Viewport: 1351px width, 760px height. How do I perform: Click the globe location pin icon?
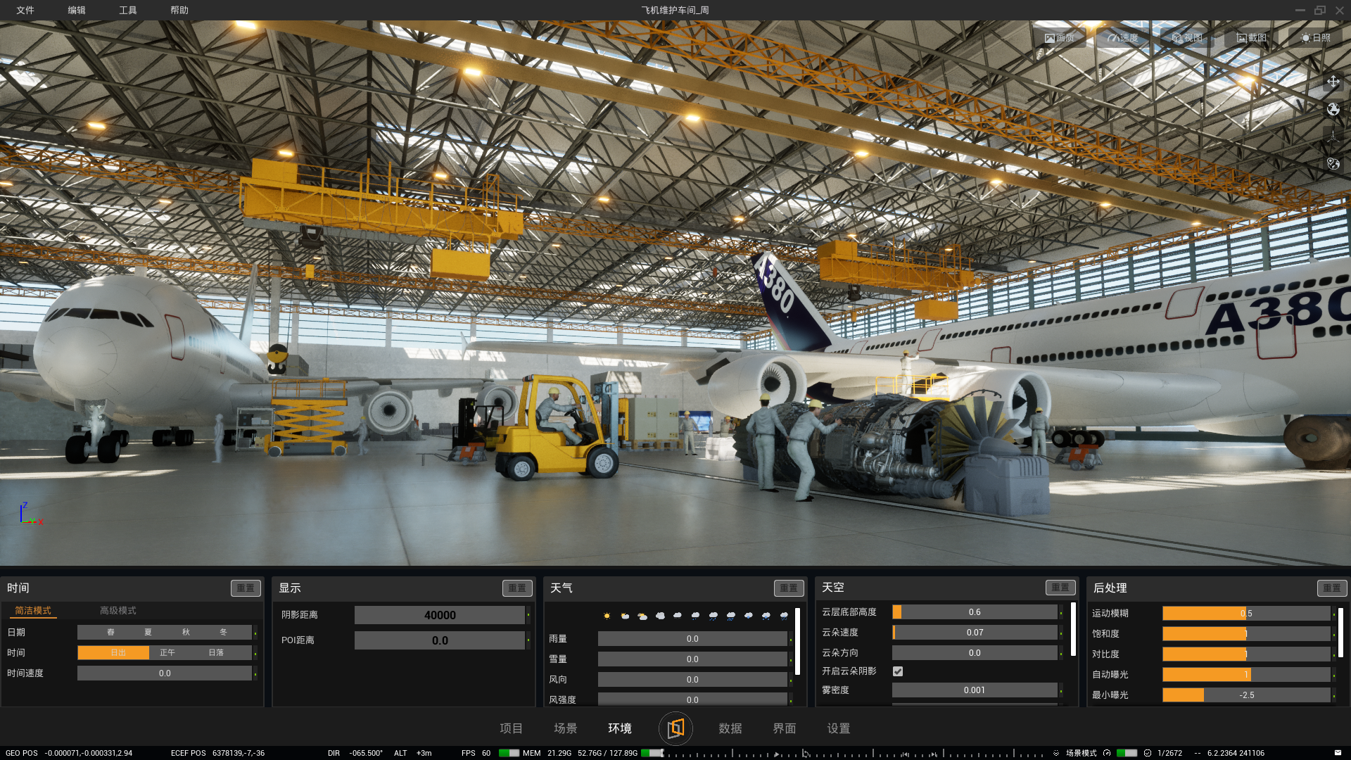tap(1333, 164)
